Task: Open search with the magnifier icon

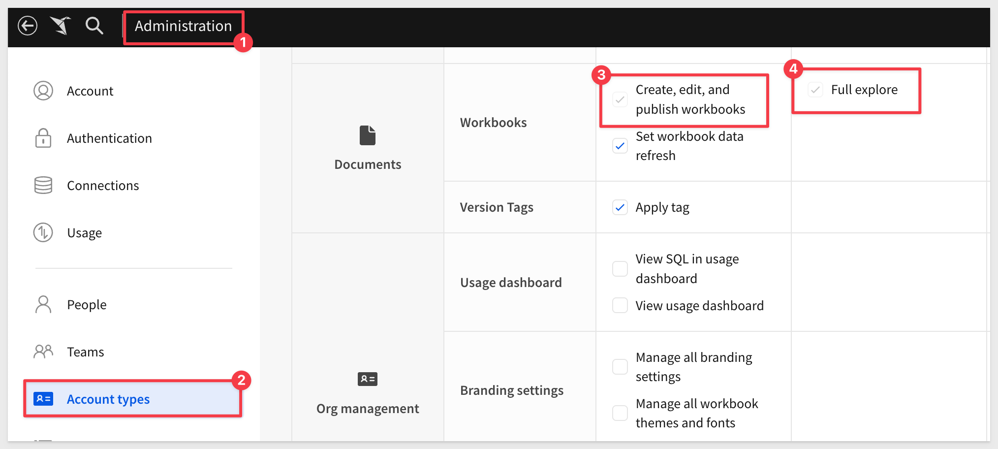Action: pyautogui.click(x=94, y=26)
